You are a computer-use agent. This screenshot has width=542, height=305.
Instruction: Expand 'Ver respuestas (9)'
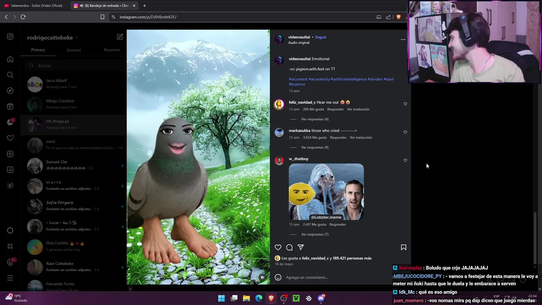click(315, 147)
